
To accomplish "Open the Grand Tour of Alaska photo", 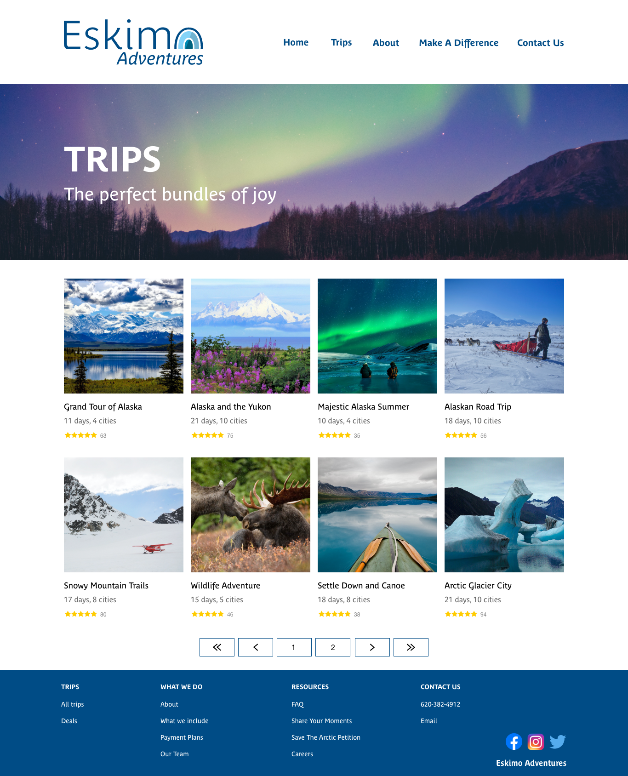I will [124, 336].
